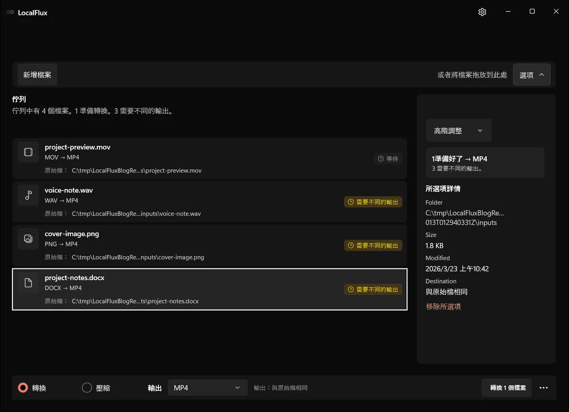Click the source path of project-preview.mov

(x=137, y=170)
